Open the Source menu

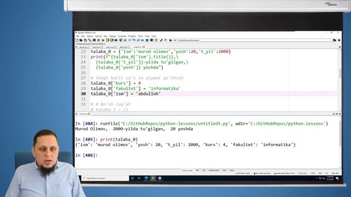coord(99,36)
